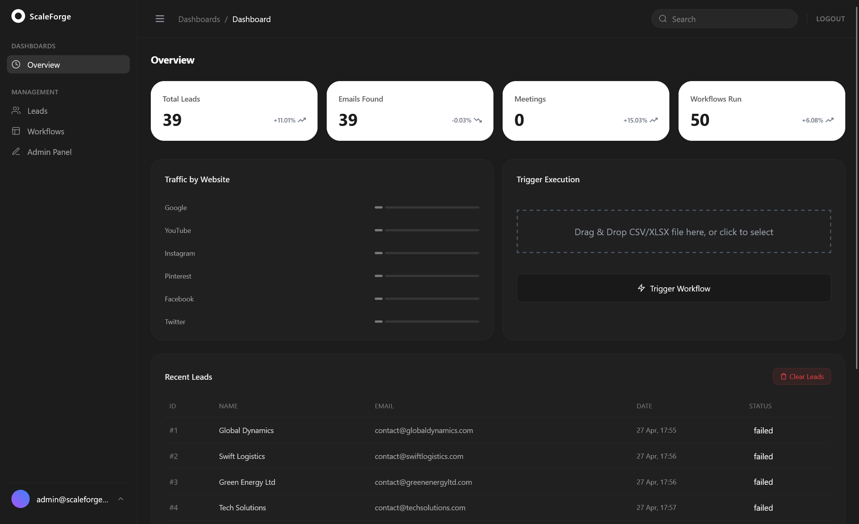Click the Emails Found downward trend arrow
This screenshot has height=524, width=859.
(x=478, y=120)
